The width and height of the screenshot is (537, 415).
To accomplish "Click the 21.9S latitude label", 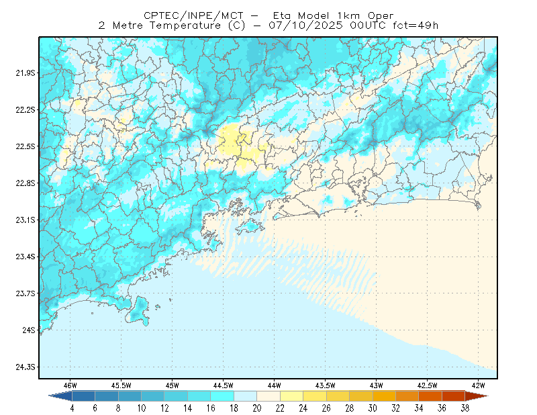I will coord(26,73).
